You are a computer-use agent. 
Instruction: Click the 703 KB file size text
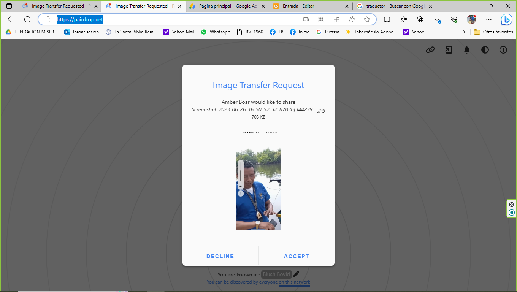[258, 117]
